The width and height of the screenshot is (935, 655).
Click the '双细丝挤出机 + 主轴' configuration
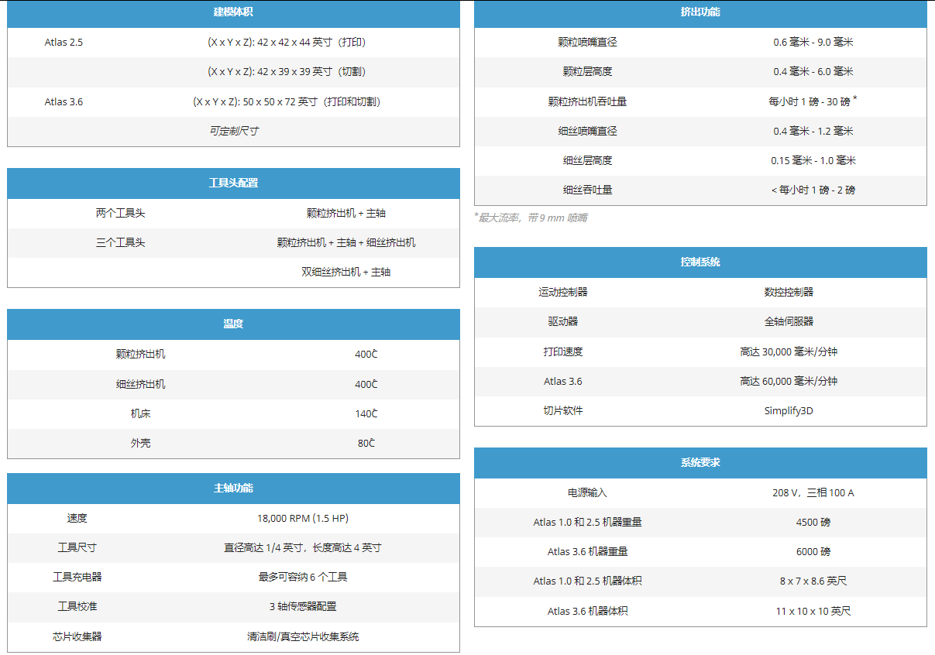(x=346, y=272)
